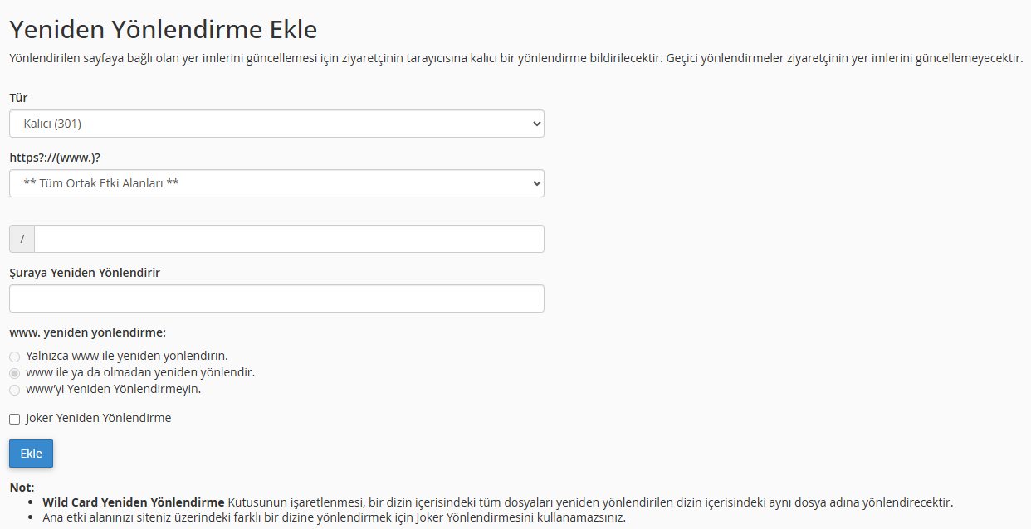Image resolution: width=1031 pixels, height=529 pixels.
Task: Click the Tür field label
Action: (18, 98)
